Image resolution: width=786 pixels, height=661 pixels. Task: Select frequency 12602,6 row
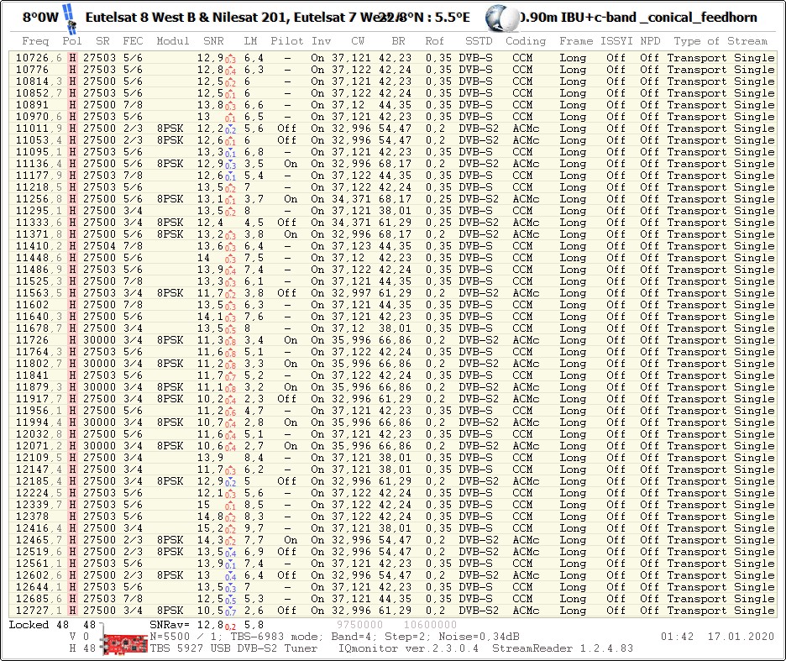[393, 575]
